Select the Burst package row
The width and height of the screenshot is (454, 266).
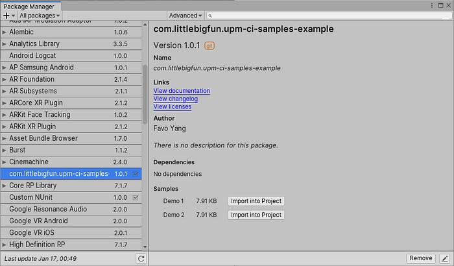tap(71, 151)
